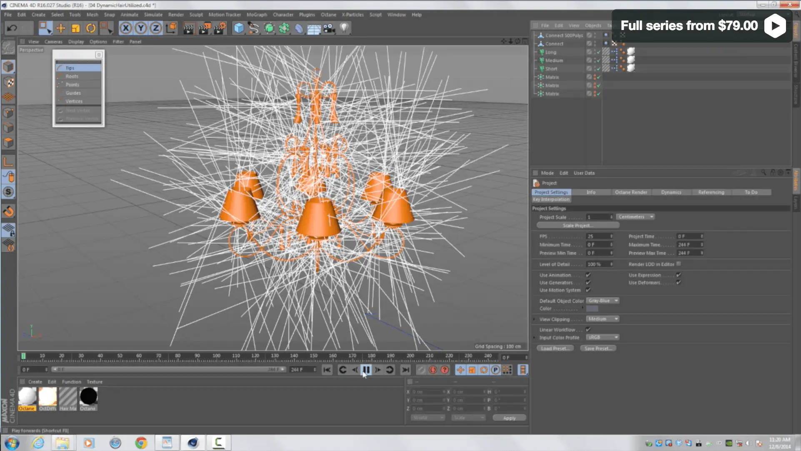
Task: Open the Referencing tab
Action: (711, 192)
